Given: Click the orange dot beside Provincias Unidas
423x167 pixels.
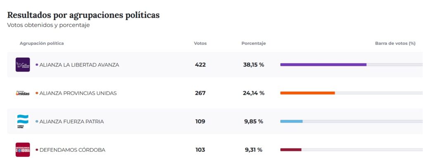Looking at the screenshot, I should (x=37, y=93).
